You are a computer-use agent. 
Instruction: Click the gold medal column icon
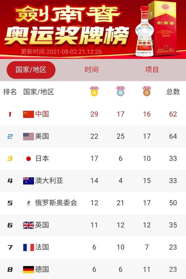pyautogui.click(x=94, y=92)
